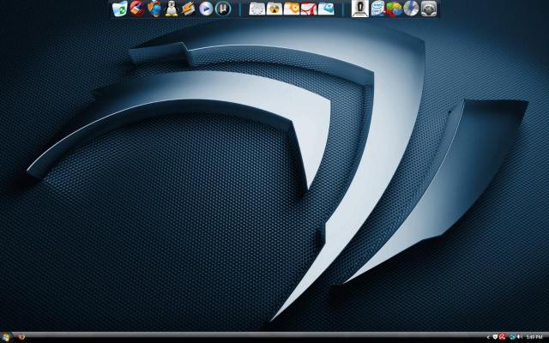Open the Intel-badged computer dock icon

point(377,9)
